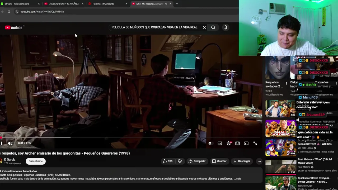The height and width of the screenshot is (190, 338).
Task: Open options for Pequeños soldados 2 video
Action: point(286,84)
